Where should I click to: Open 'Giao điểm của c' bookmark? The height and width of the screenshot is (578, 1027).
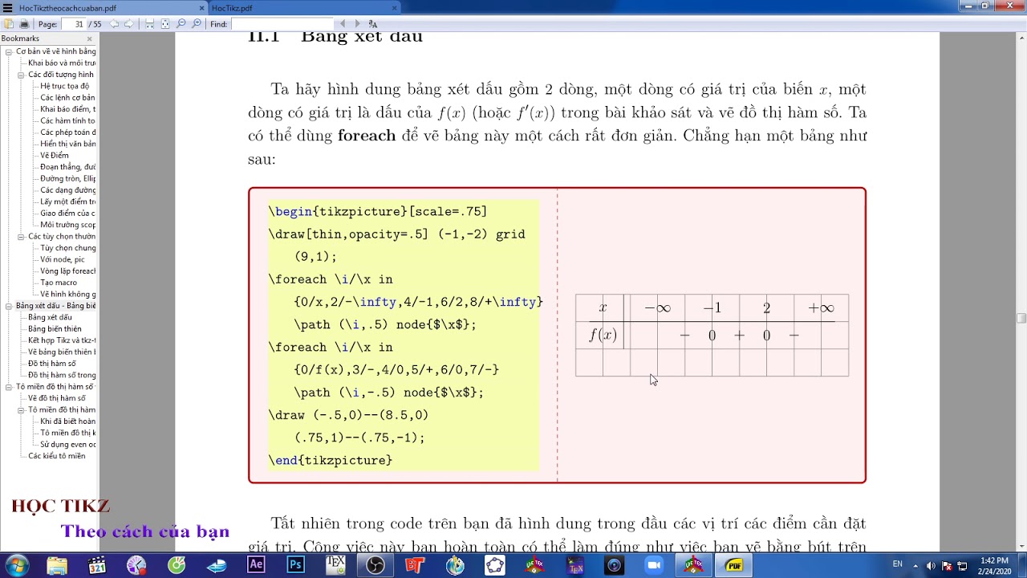click(x=67, y=214)
